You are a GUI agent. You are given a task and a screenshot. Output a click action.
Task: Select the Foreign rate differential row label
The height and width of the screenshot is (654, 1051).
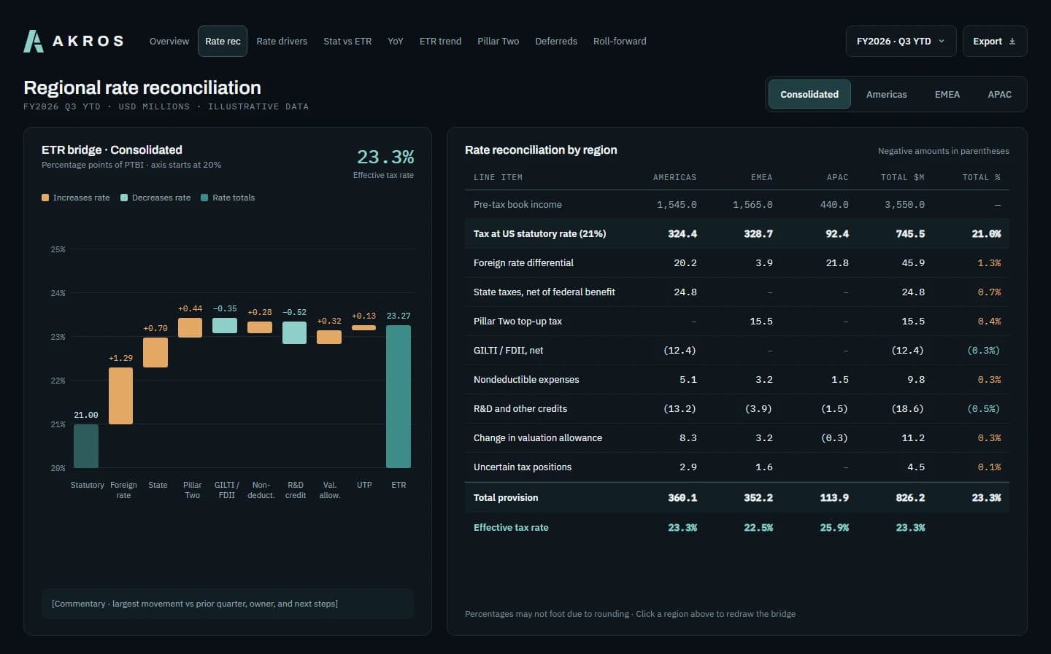pyautogui.click(x=523, y=262)
